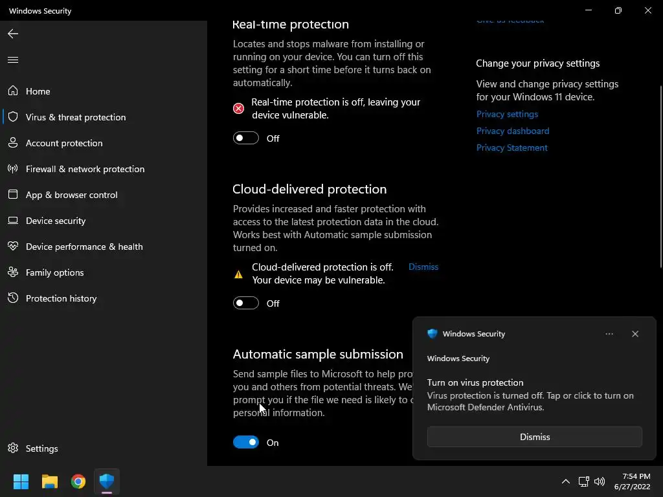This screenshot has width=663, height=497.
Task: Open Settings in sidebar
Action: coord(104,448)
